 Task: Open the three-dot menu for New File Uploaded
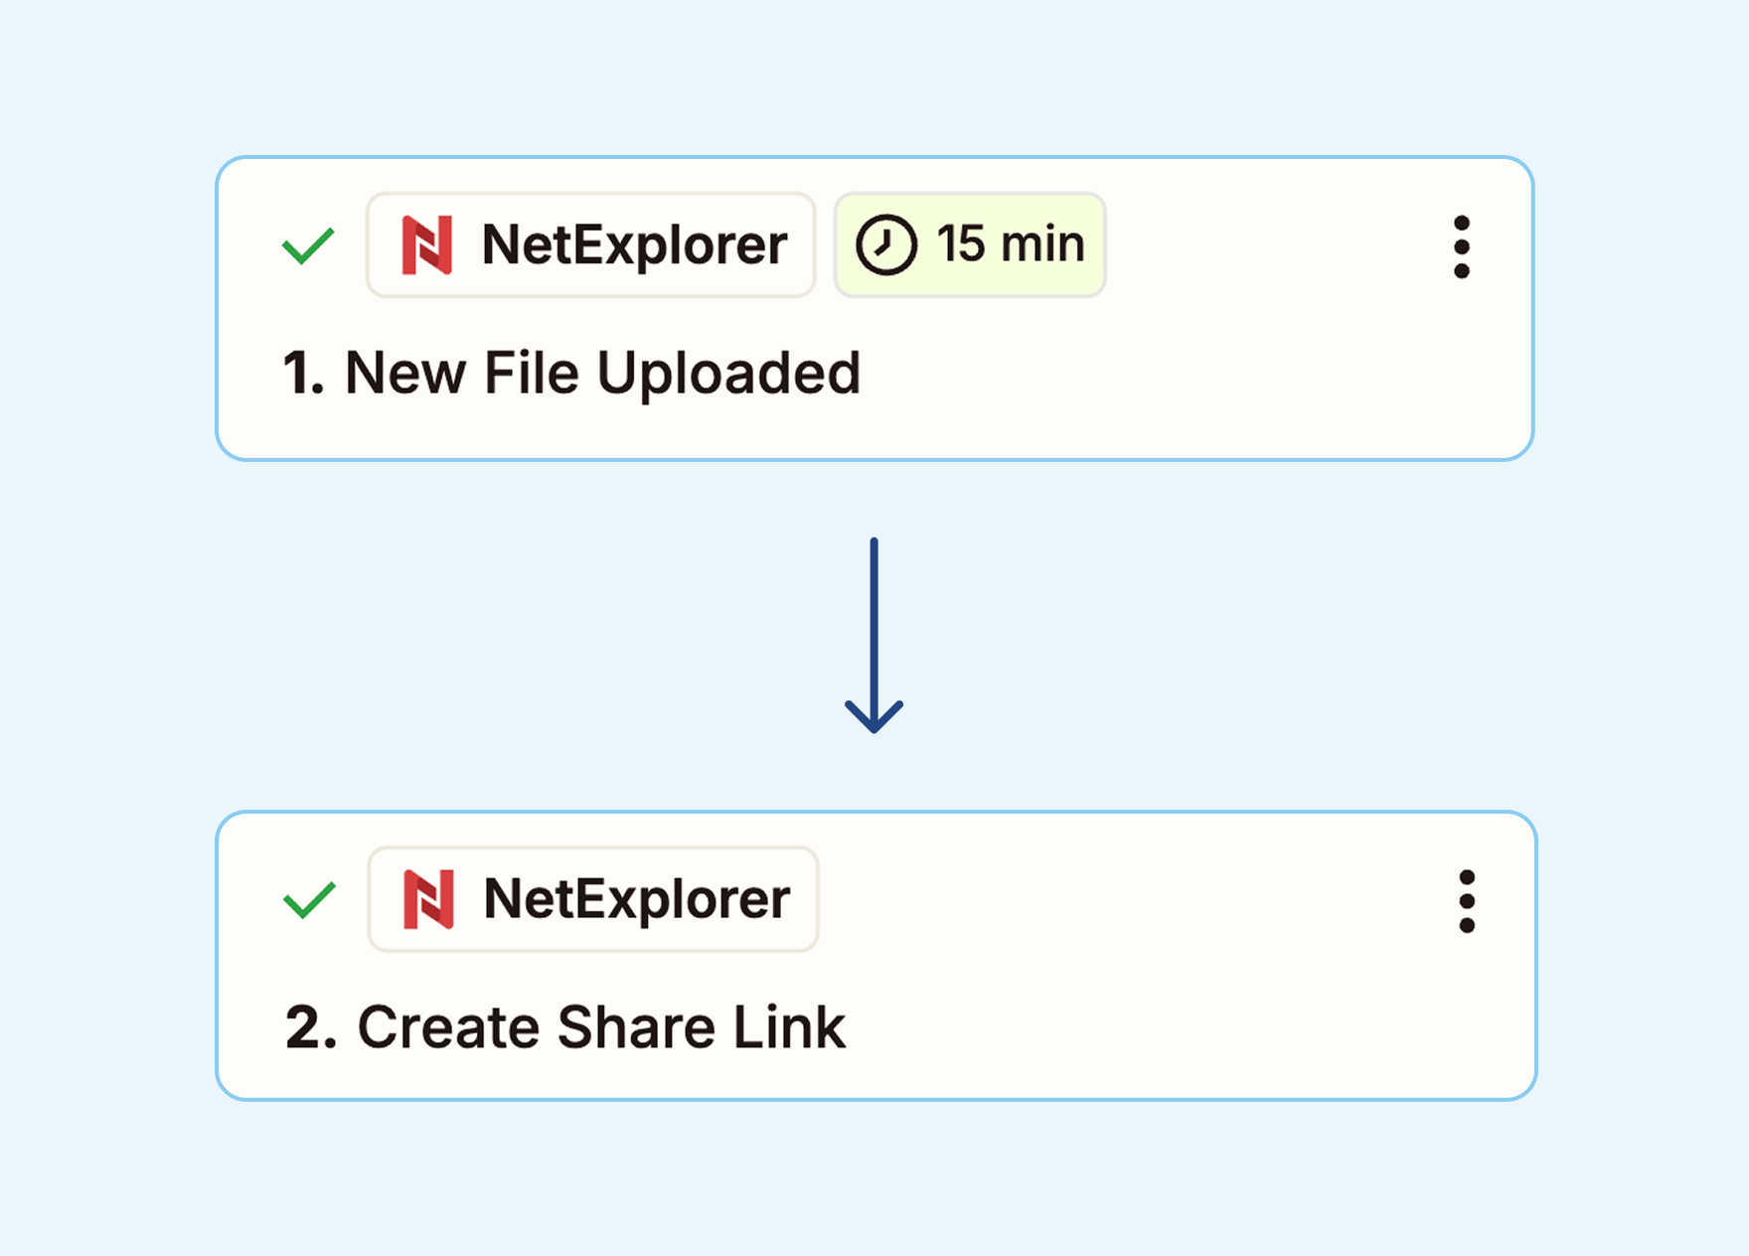click(x=1461, y=246)
